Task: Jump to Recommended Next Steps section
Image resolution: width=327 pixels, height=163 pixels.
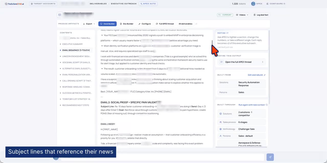Action: pyautogui.click(x=76, y=105)
